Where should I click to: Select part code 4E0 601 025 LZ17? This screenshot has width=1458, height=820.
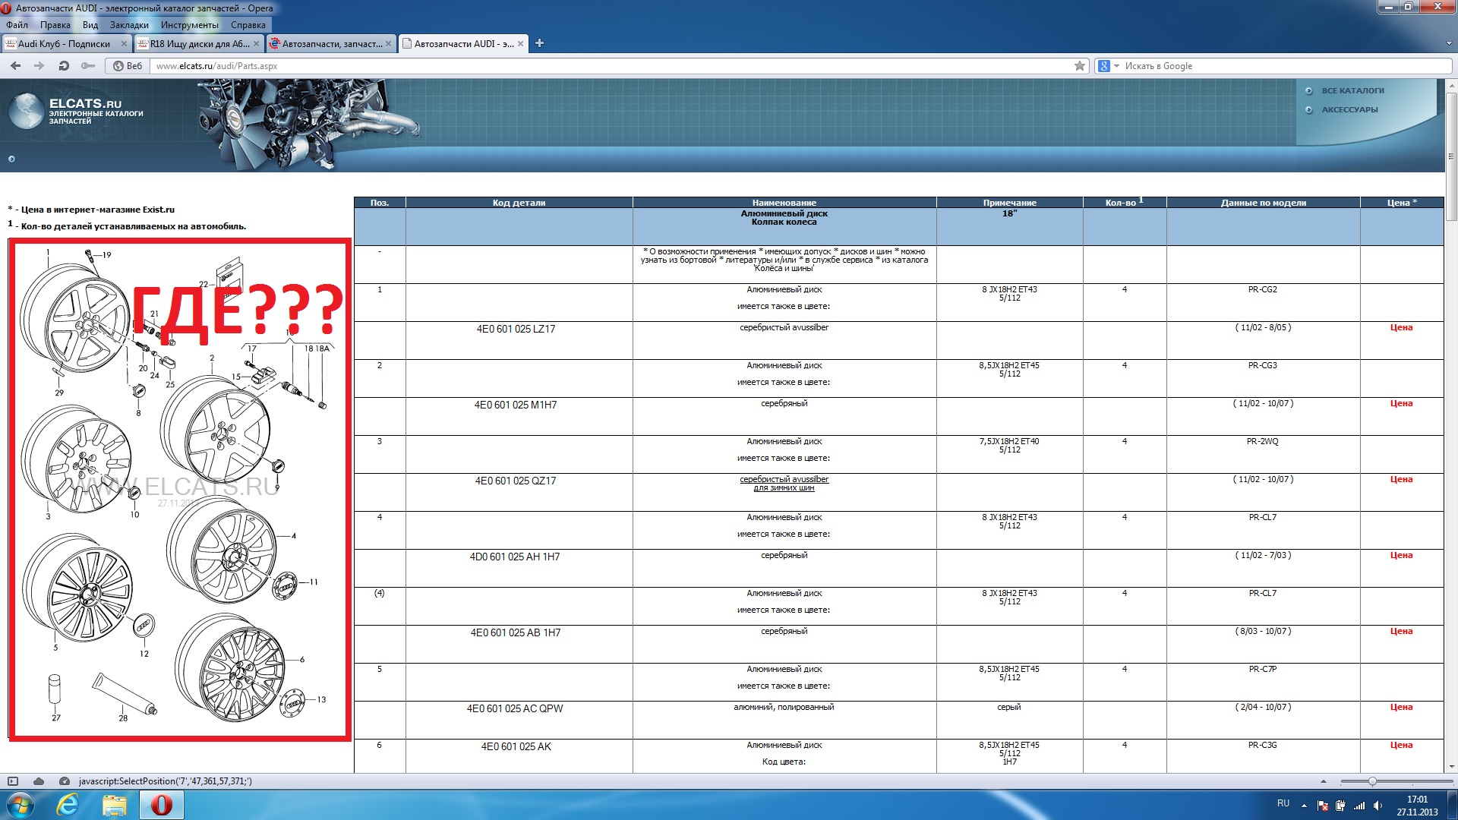(x=516, y=330)
